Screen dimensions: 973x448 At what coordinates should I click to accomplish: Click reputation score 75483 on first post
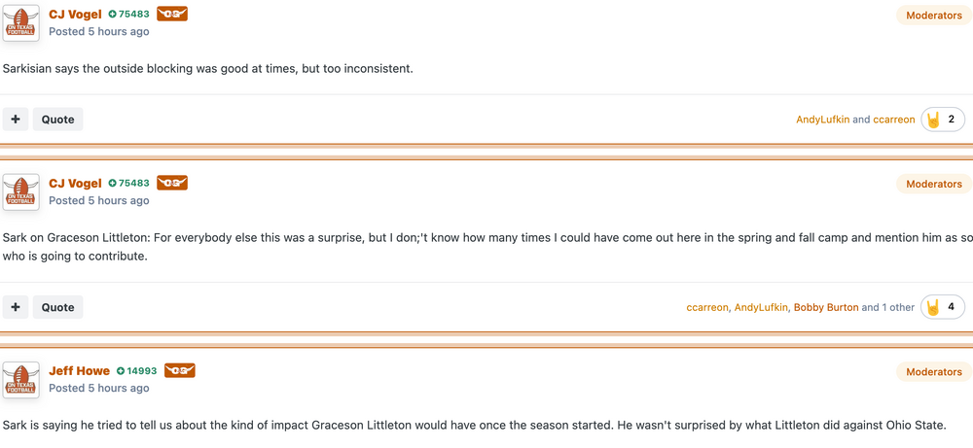click(133, 15)
